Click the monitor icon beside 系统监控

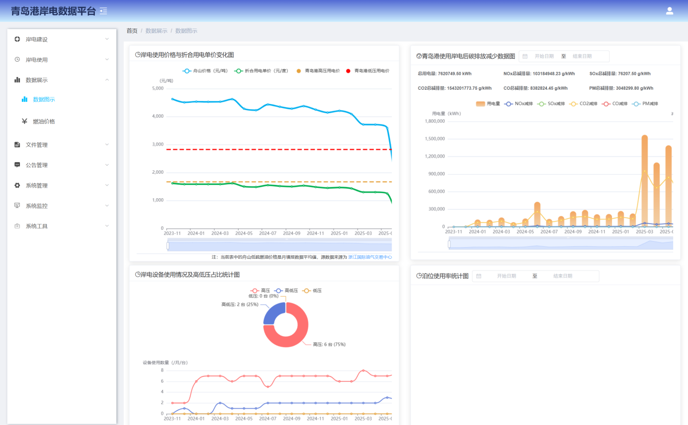pos(17,206)
